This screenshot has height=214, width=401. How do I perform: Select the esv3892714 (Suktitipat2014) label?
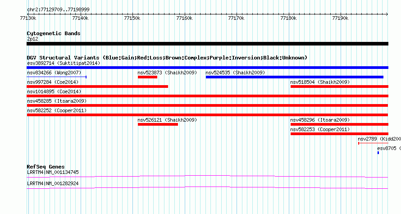coord(64,63)
